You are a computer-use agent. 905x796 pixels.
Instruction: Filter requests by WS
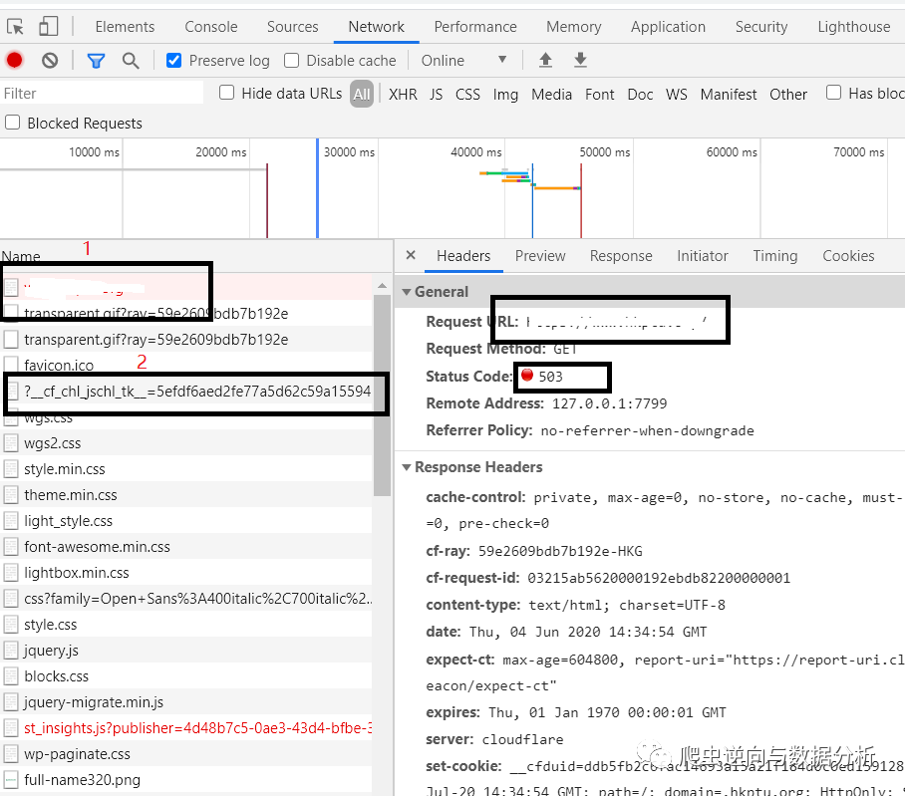[x=677, y=94]
